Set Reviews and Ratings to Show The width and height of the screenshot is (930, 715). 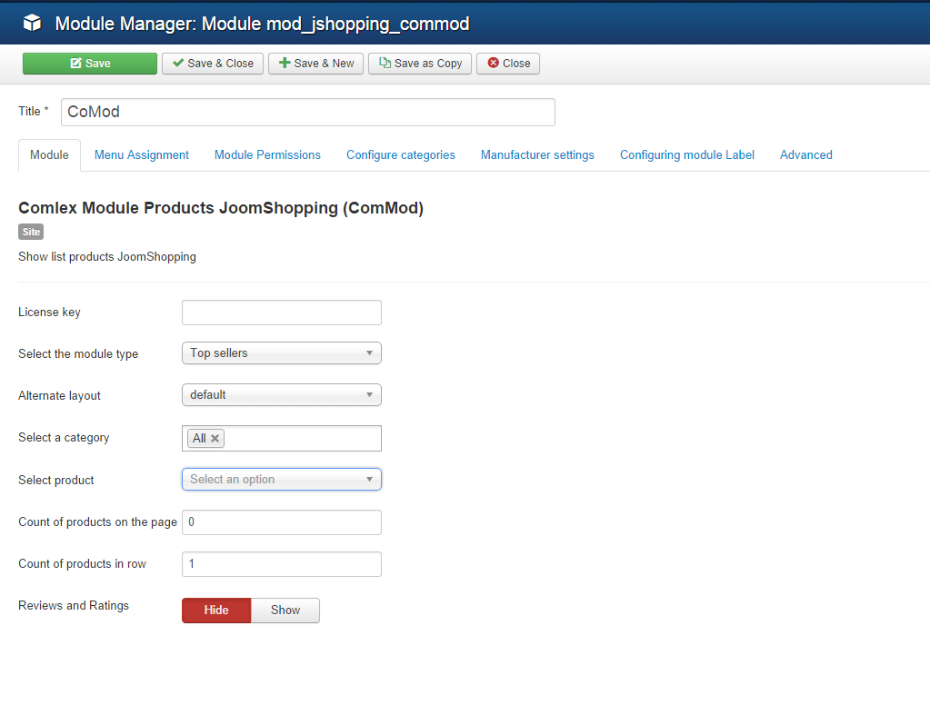[285, 611]
